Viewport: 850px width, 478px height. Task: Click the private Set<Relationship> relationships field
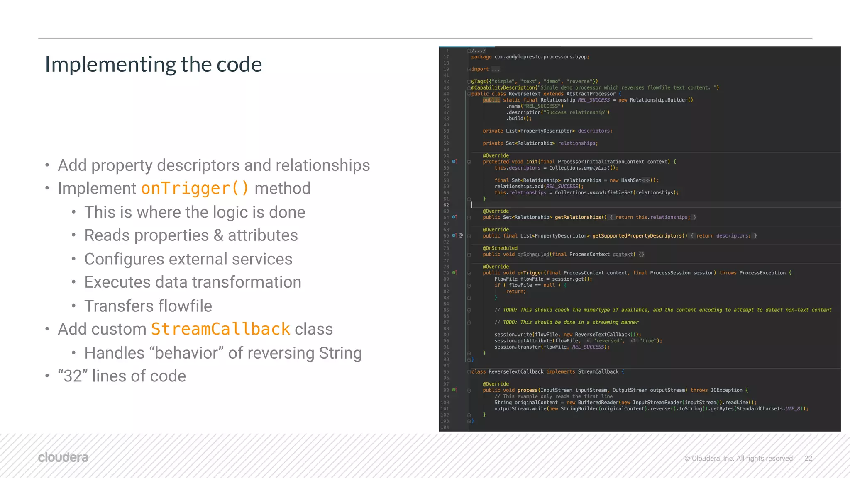pyautogui.click(x=540, y=143)
